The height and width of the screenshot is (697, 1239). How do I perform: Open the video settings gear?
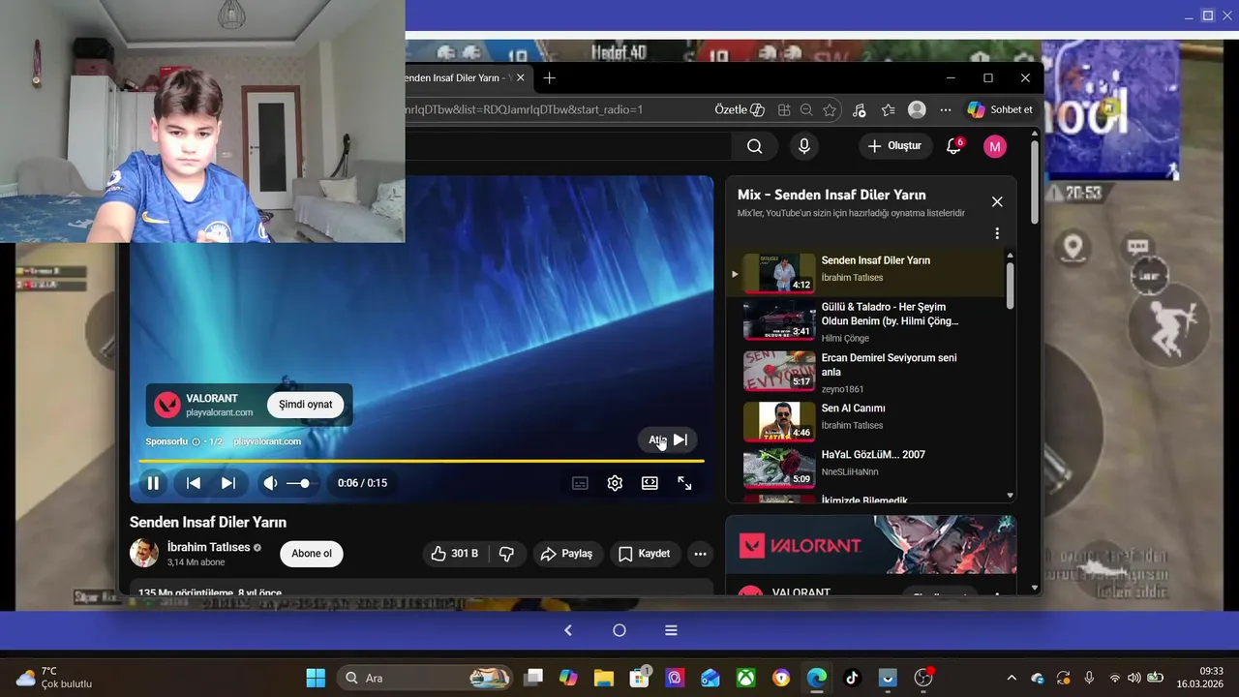pyautogui.click(x=615, y=483)
